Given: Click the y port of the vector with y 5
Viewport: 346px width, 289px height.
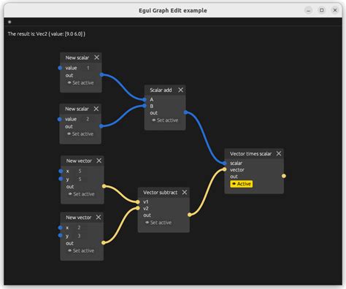Looking at the screenshot, I should 61,179.
